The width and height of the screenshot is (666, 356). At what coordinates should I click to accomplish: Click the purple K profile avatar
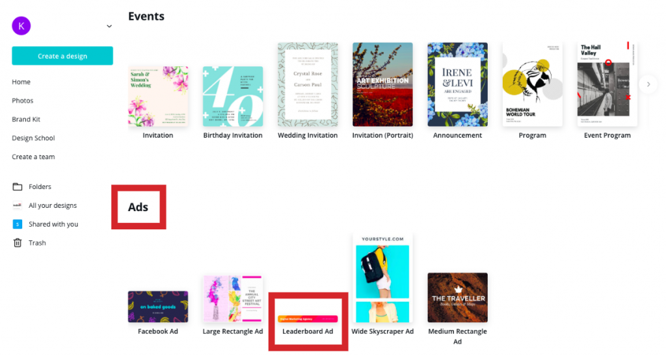[x=21, y=26]
